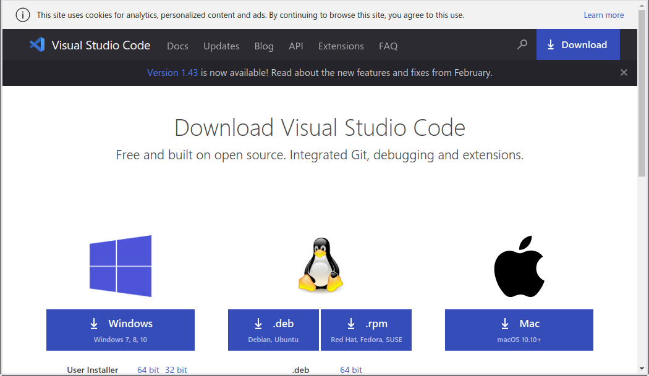Open the Version 1.43 link

pos(172,73)
